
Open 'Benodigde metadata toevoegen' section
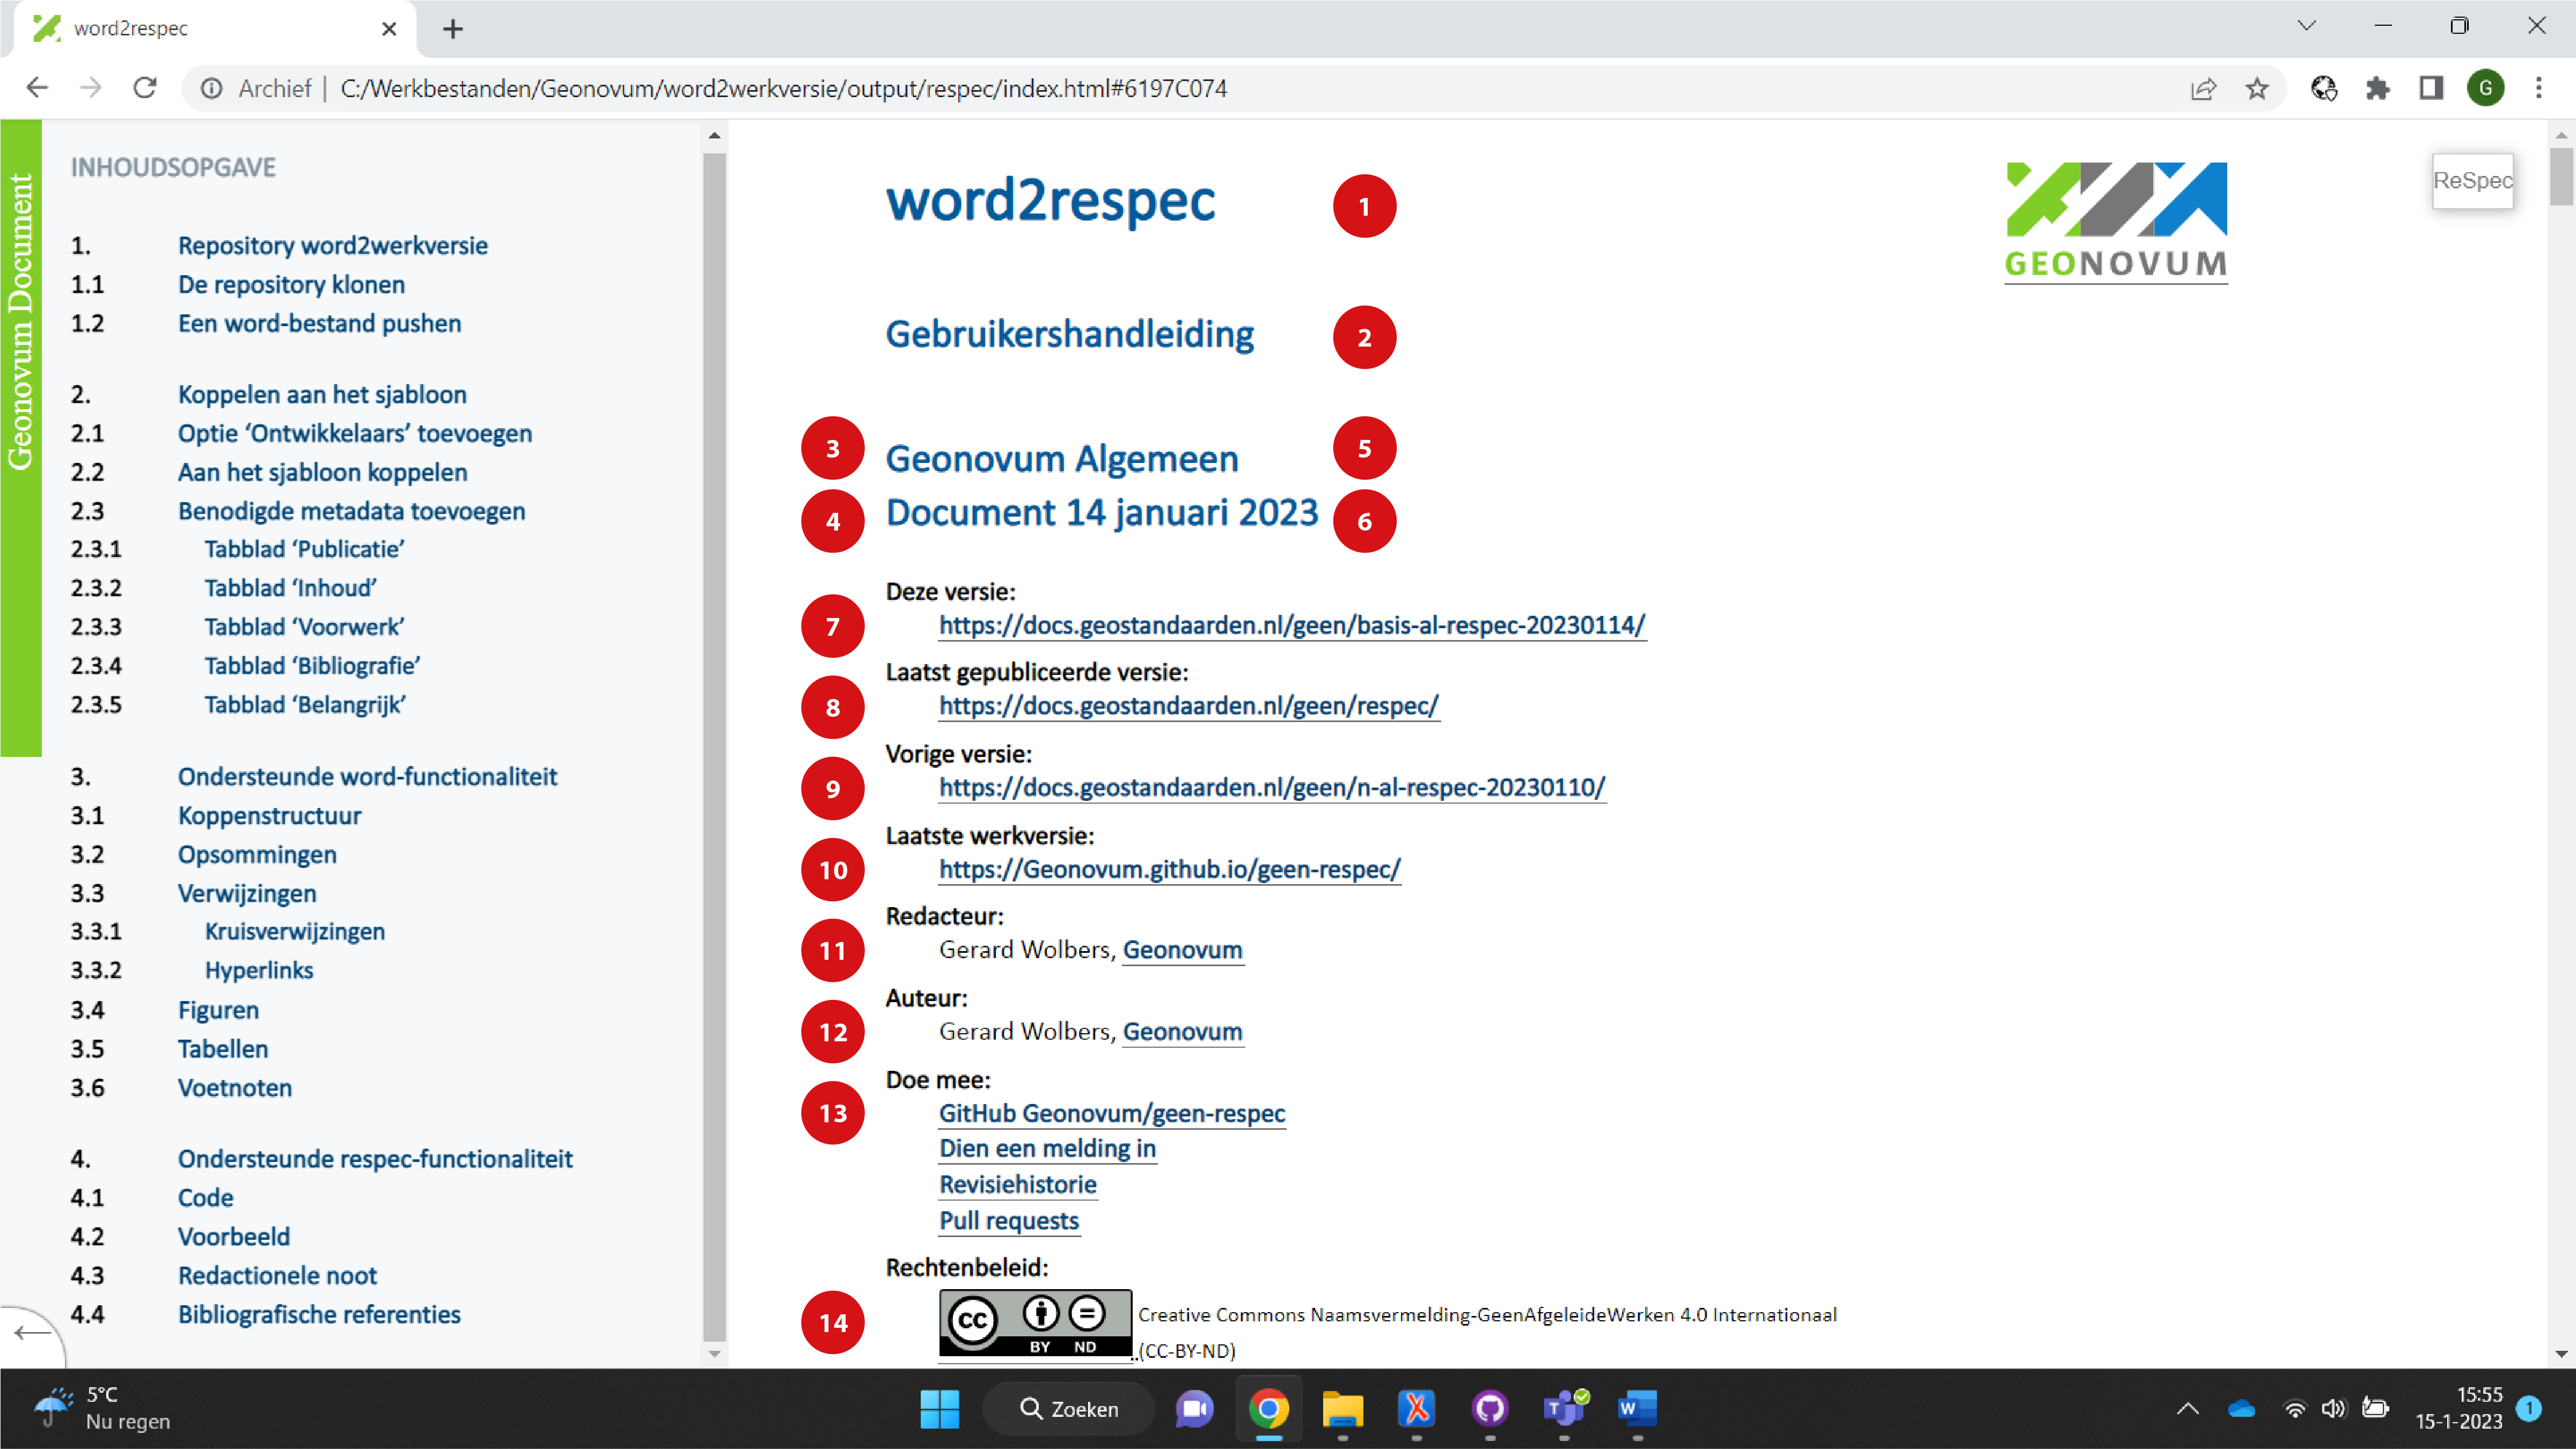[351, 512]
